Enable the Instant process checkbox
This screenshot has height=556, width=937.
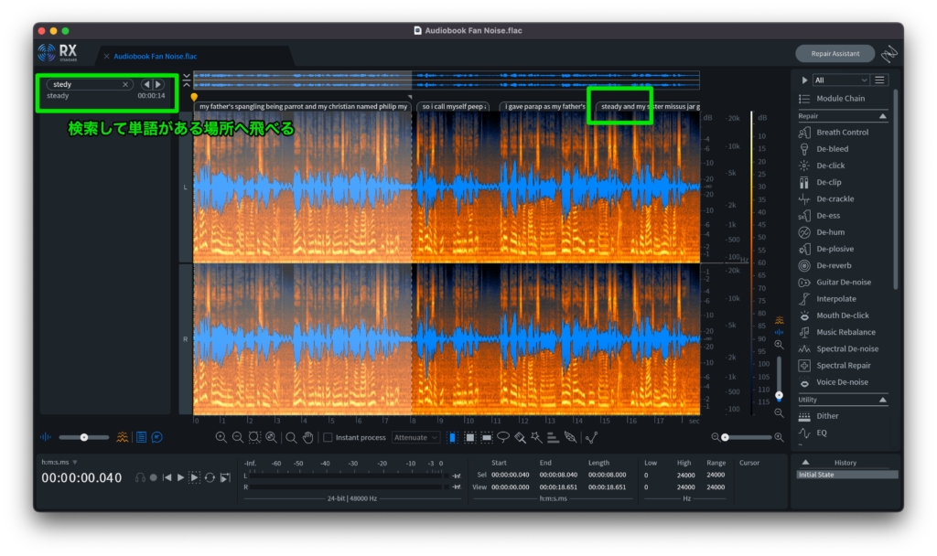[328, 438]
